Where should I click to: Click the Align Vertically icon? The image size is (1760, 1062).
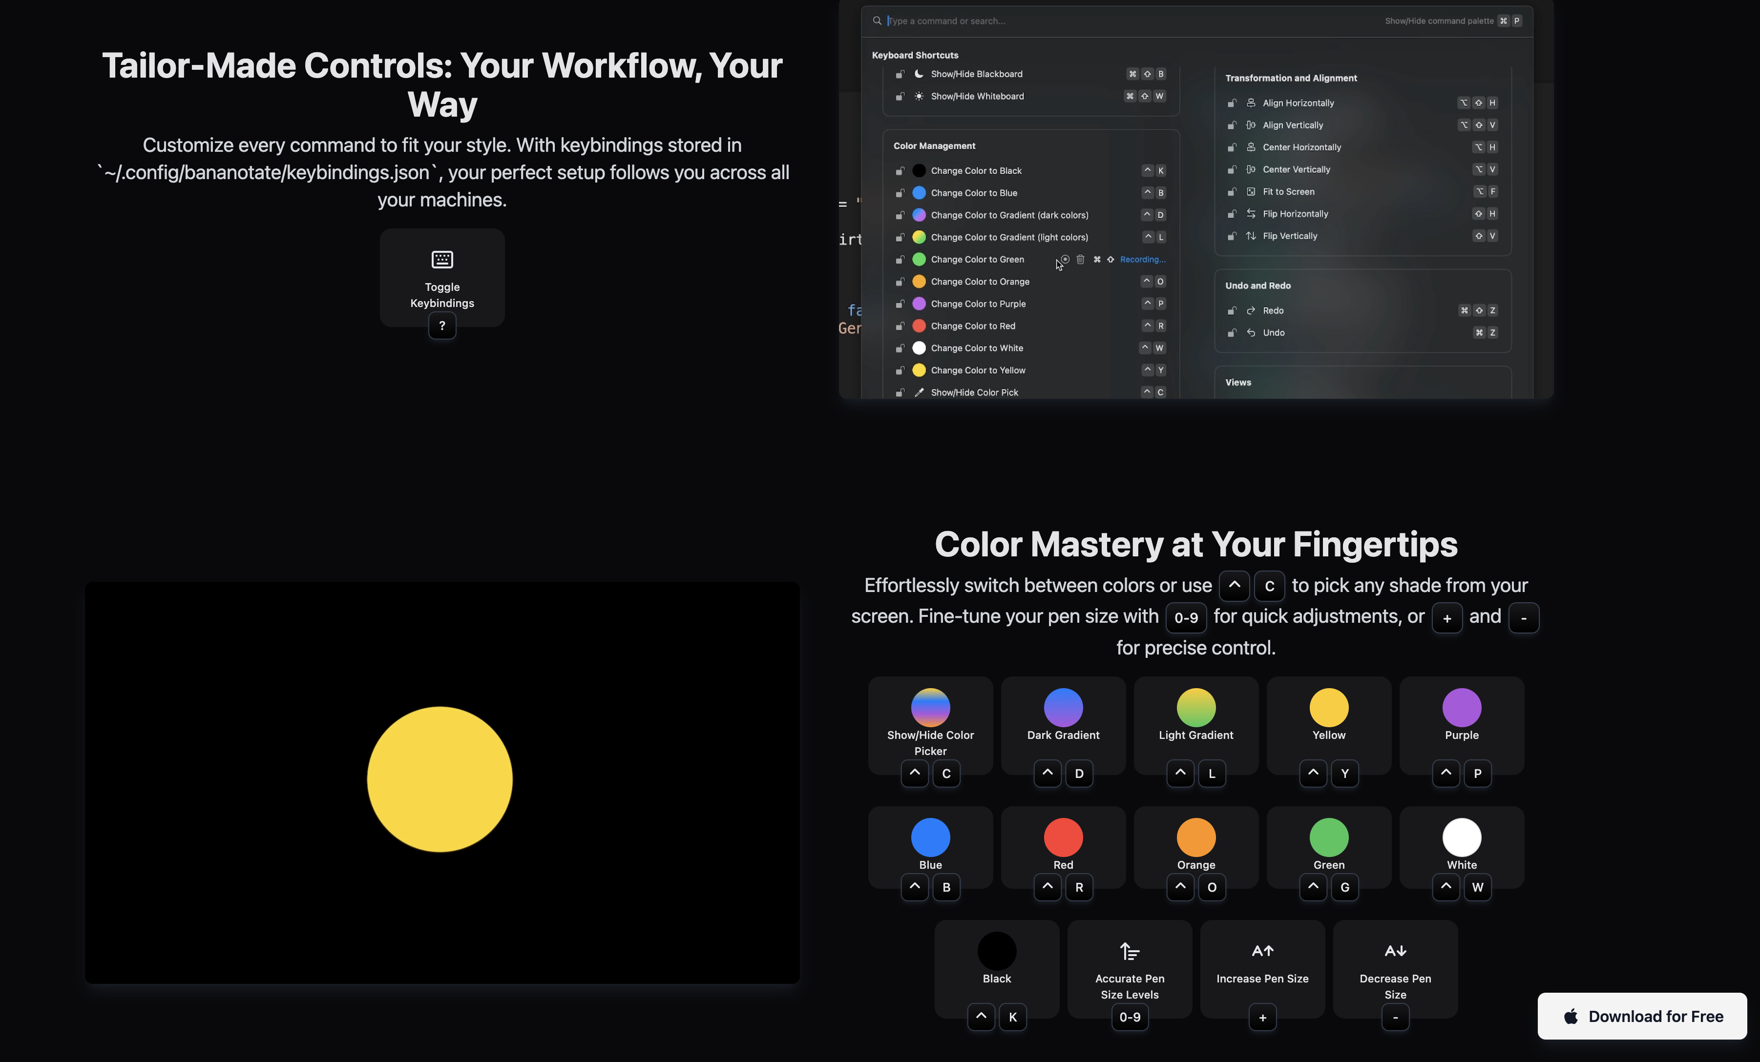point(1251,125)
